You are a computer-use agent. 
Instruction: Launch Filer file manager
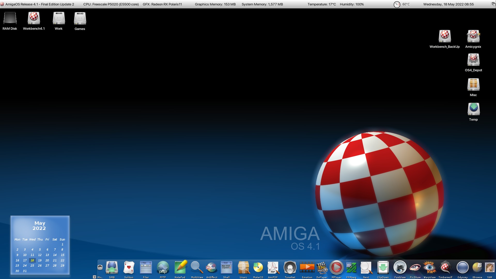click(x=146, y=268)
